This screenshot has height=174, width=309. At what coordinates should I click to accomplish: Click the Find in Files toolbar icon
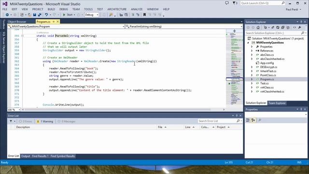[111, 15]
